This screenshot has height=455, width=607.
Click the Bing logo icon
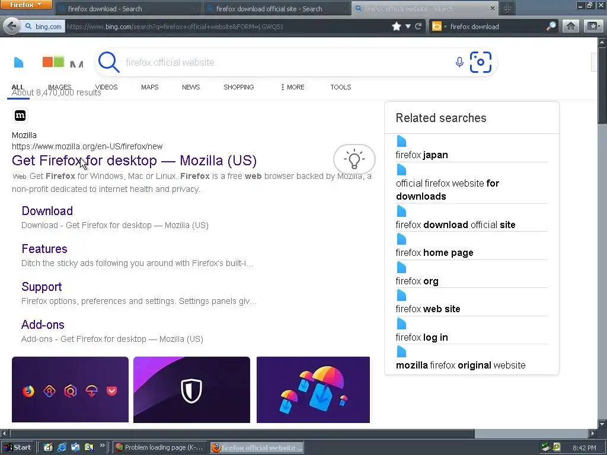[18, 62]
